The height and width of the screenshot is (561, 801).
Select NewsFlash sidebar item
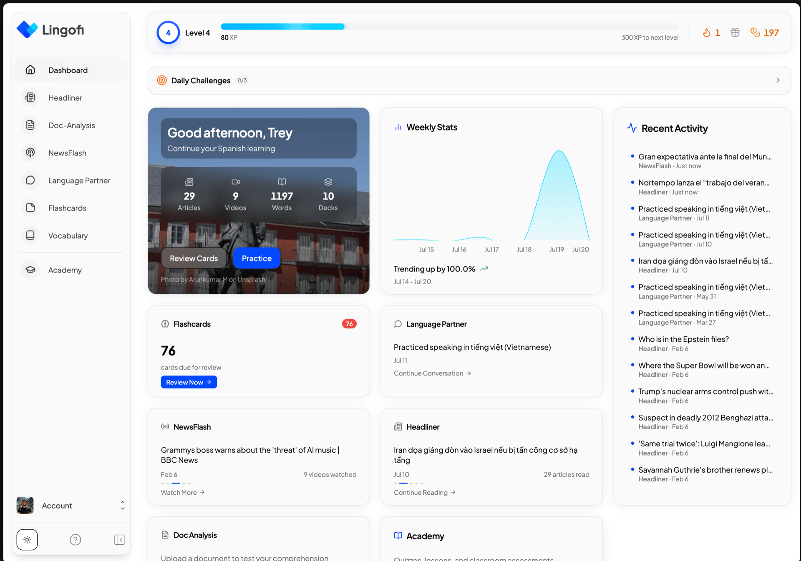coord(71,153)
